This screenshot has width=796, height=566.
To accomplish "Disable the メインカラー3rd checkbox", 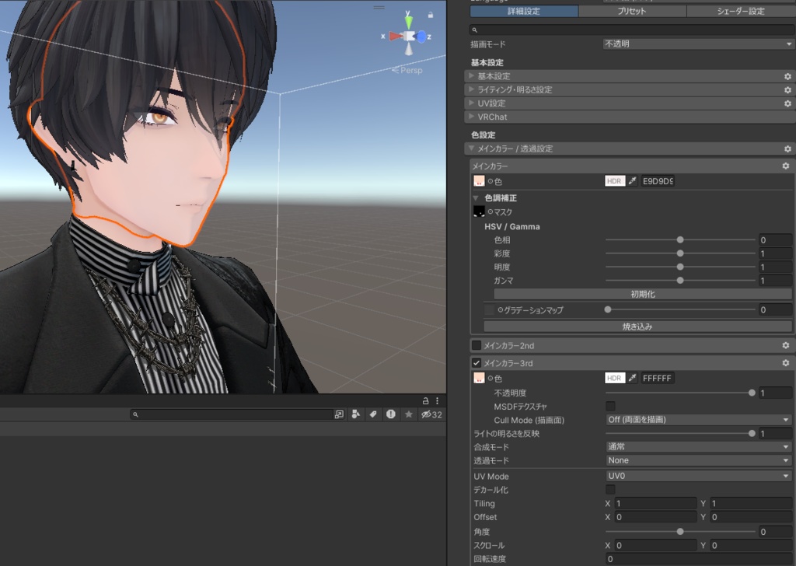I will [x=476, y=362].
